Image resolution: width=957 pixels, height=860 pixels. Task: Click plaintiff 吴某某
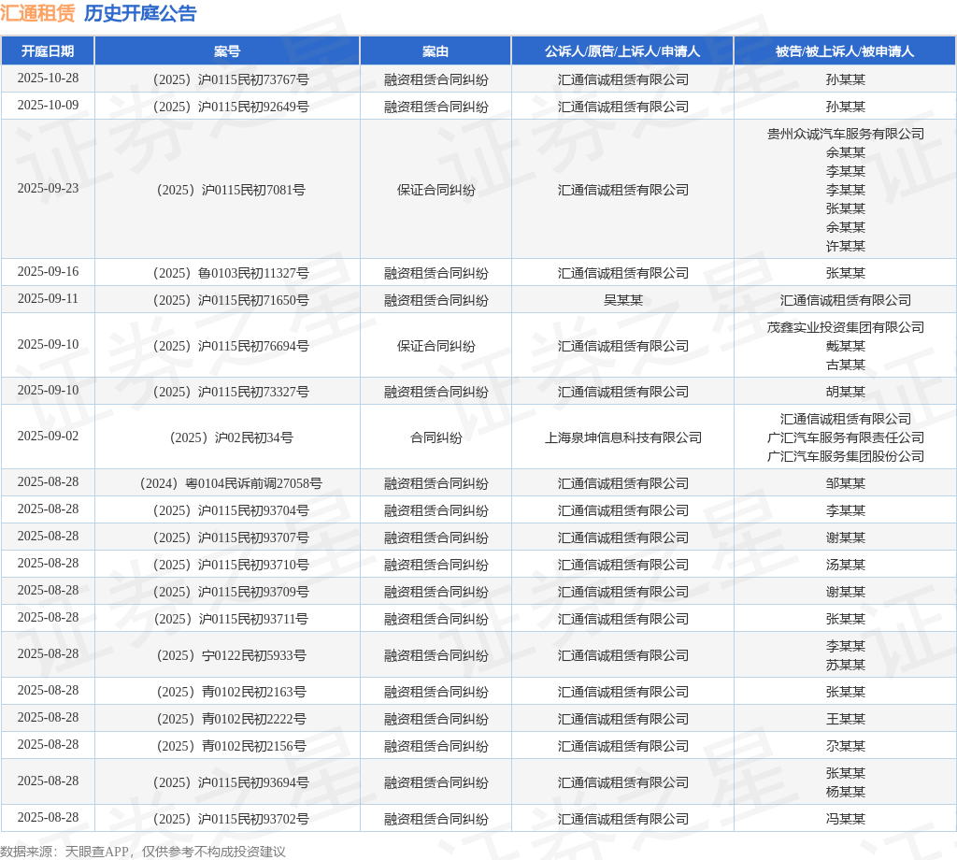622,300
